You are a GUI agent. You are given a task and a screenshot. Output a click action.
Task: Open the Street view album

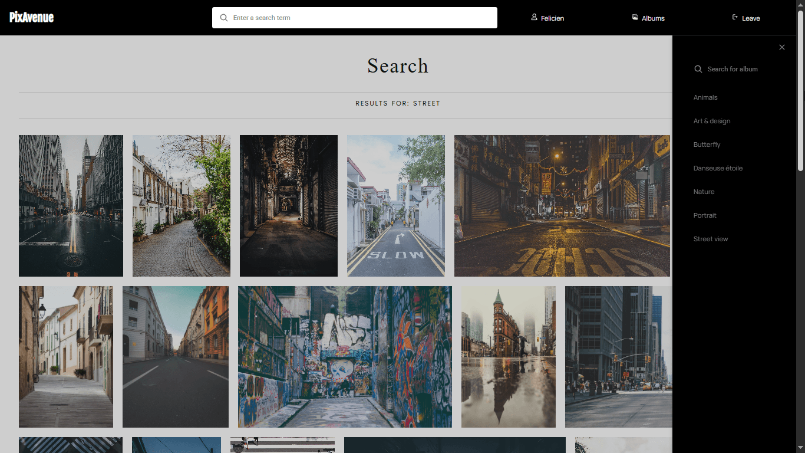711,239
